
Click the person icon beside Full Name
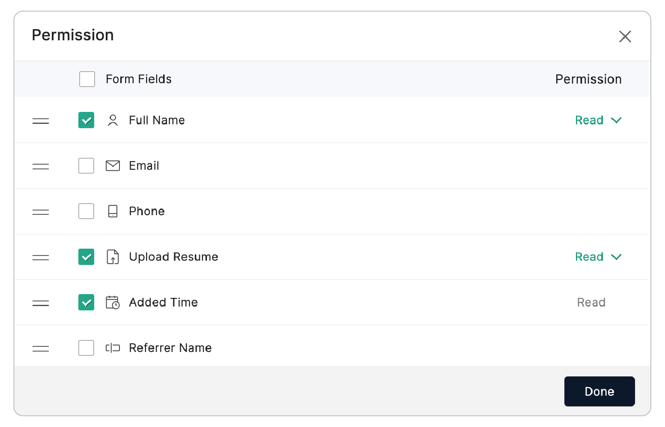113,120
